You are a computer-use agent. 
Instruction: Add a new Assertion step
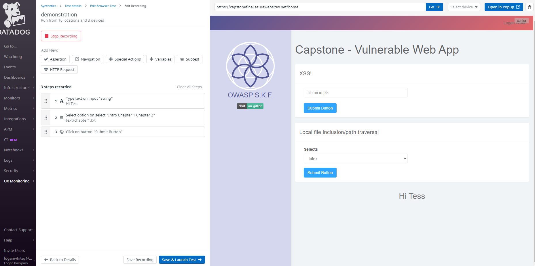(55, 59)
